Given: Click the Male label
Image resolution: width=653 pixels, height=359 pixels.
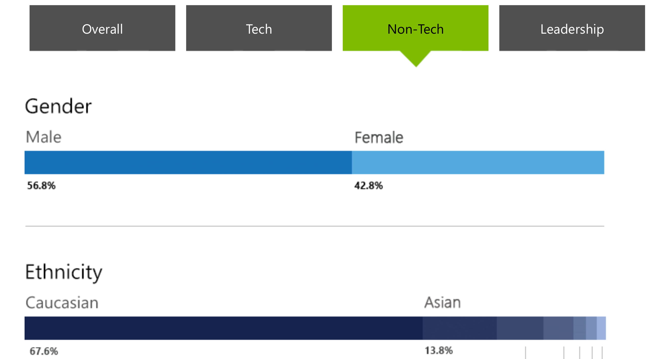Looking at the screenshot, I should click(44, 137).
